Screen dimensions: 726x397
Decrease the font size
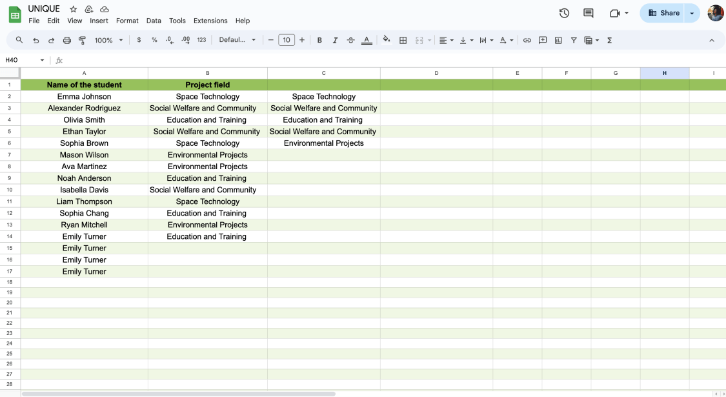coord(271,40)
